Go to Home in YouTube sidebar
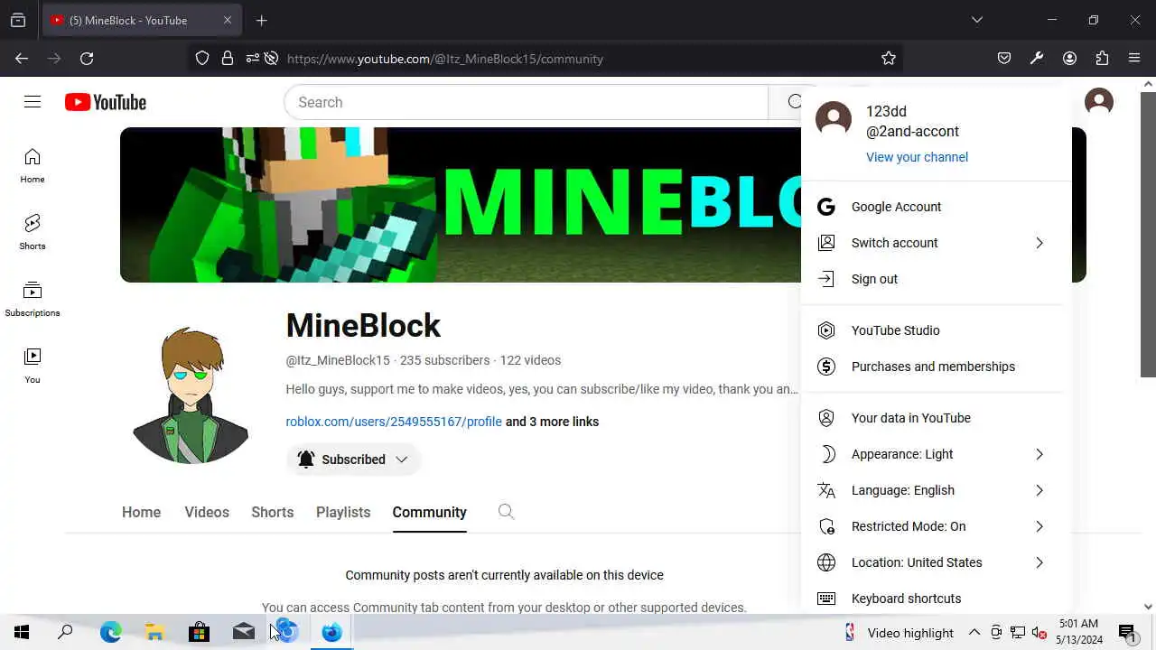Image resolution: width=1156 pixels, height=650 pixels. [33, 166]
